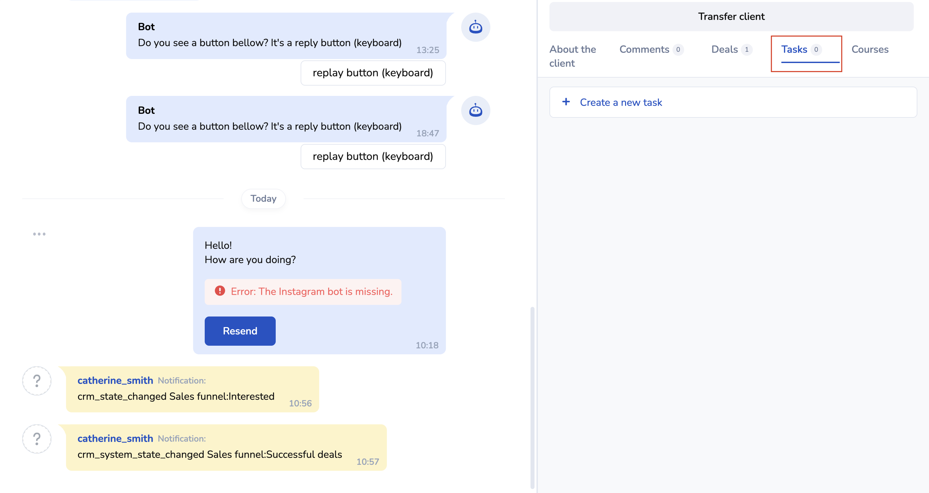Open the three-dots message options menu
The width and height of the screenshot is (929, 493).
coord(39,234)
